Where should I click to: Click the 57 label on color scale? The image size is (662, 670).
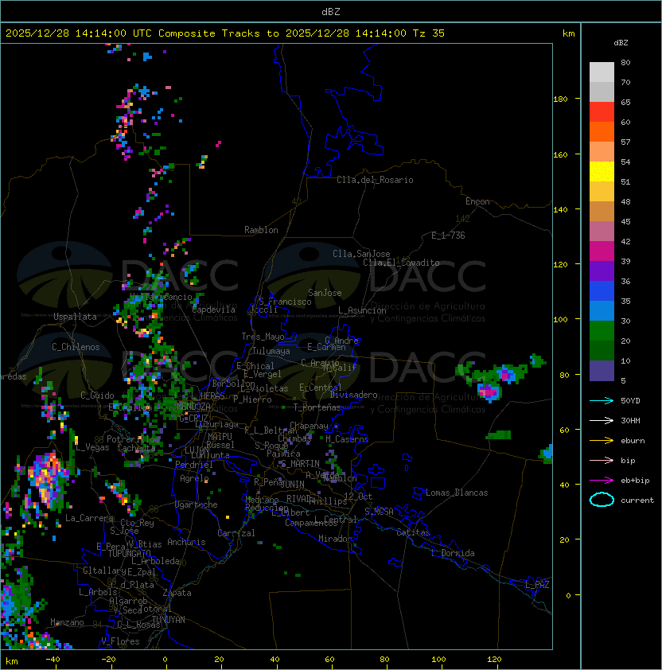coord(625,142)
